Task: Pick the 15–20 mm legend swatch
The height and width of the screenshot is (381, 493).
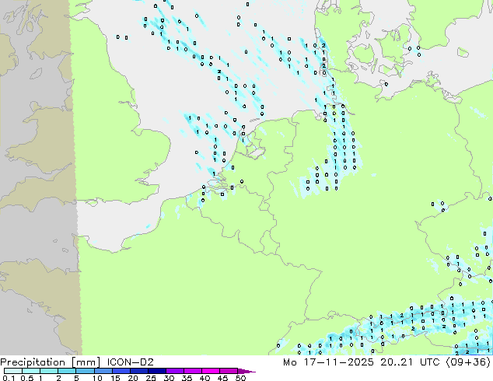Action: [x=121, y=371]
